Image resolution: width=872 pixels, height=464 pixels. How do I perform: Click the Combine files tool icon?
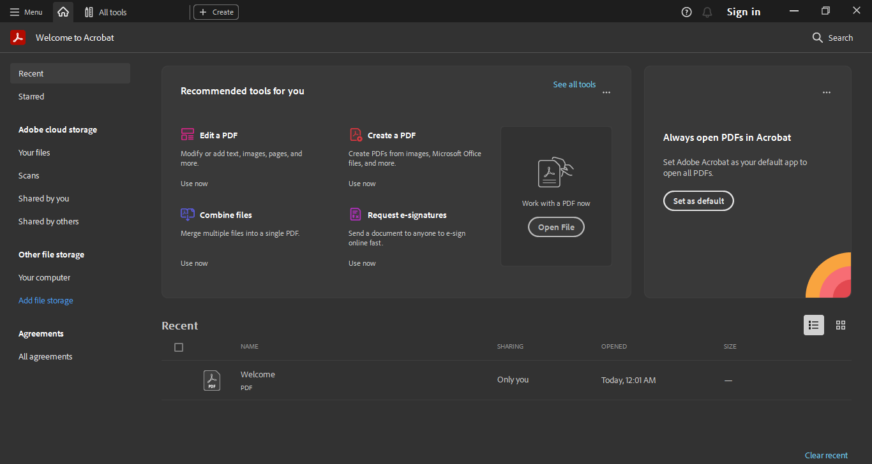[187, 214]
